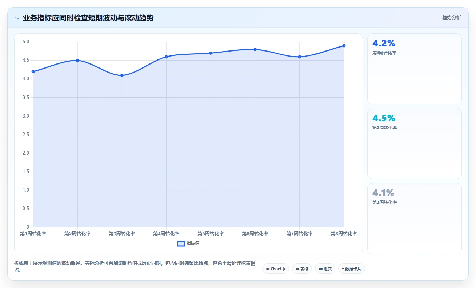Click the 第1周转化率 data point on the line
This screenshot has height=288, width=476.
pyautogui.click(x=33, y=71)
